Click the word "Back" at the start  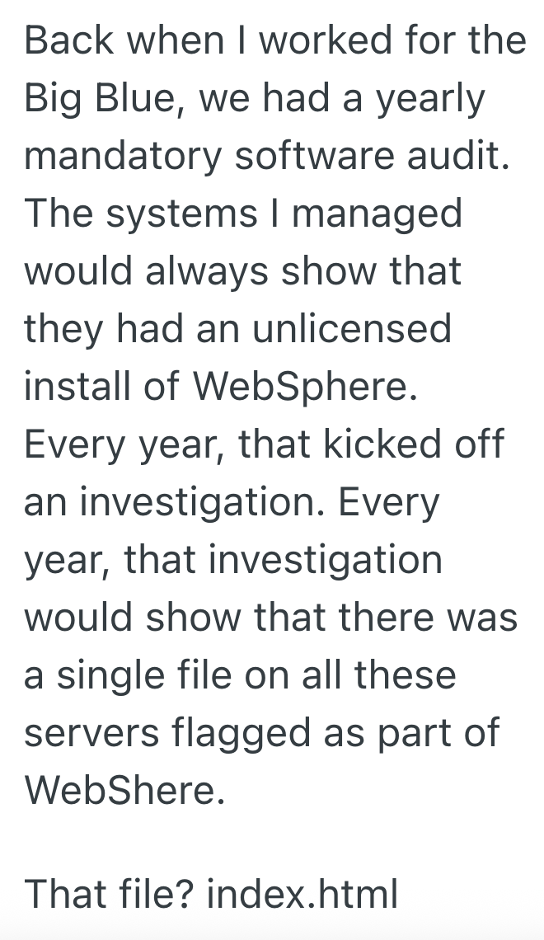pos(68,40)
